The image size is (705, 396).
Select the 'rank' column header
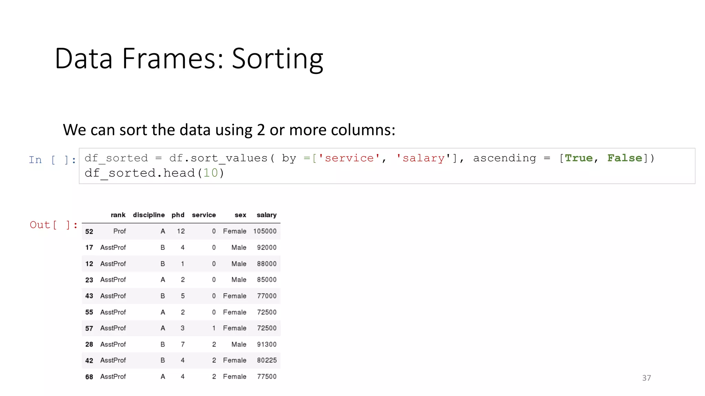point(118,215)
